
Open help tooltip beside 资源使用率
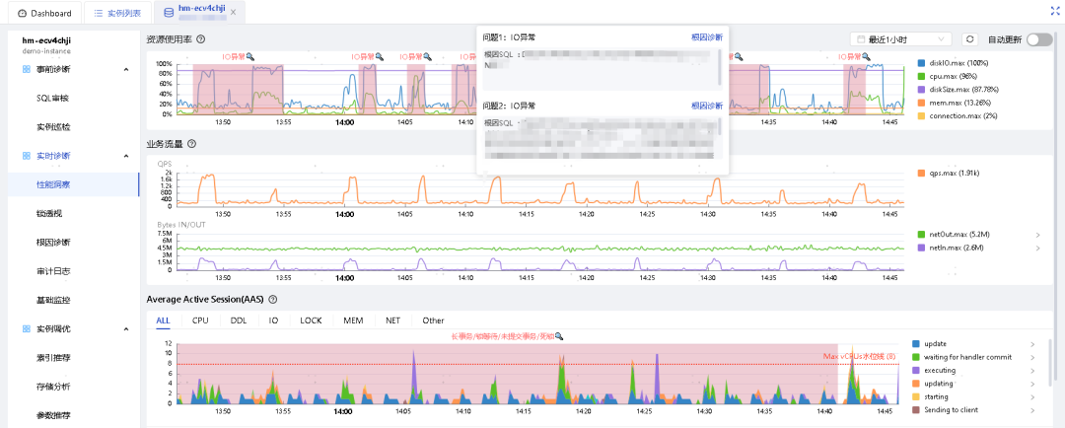click(x=200, y=39)
